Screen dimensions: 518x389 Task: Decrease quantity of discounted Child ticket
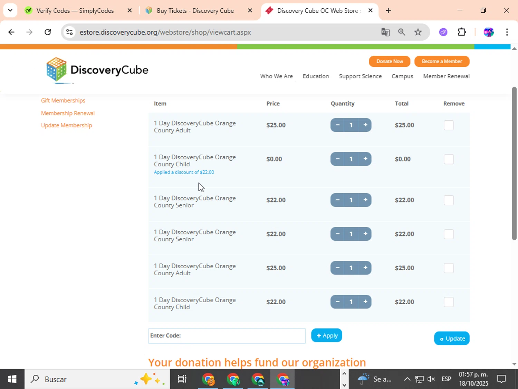tap(337, 159)
